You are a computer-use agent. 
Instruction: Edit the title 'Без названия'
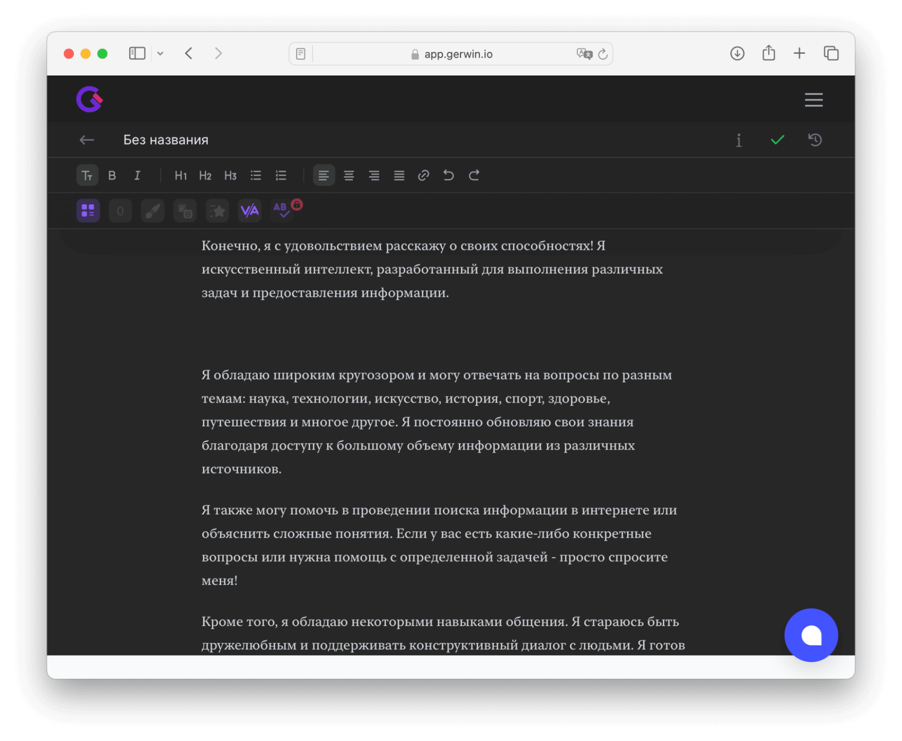166,140
